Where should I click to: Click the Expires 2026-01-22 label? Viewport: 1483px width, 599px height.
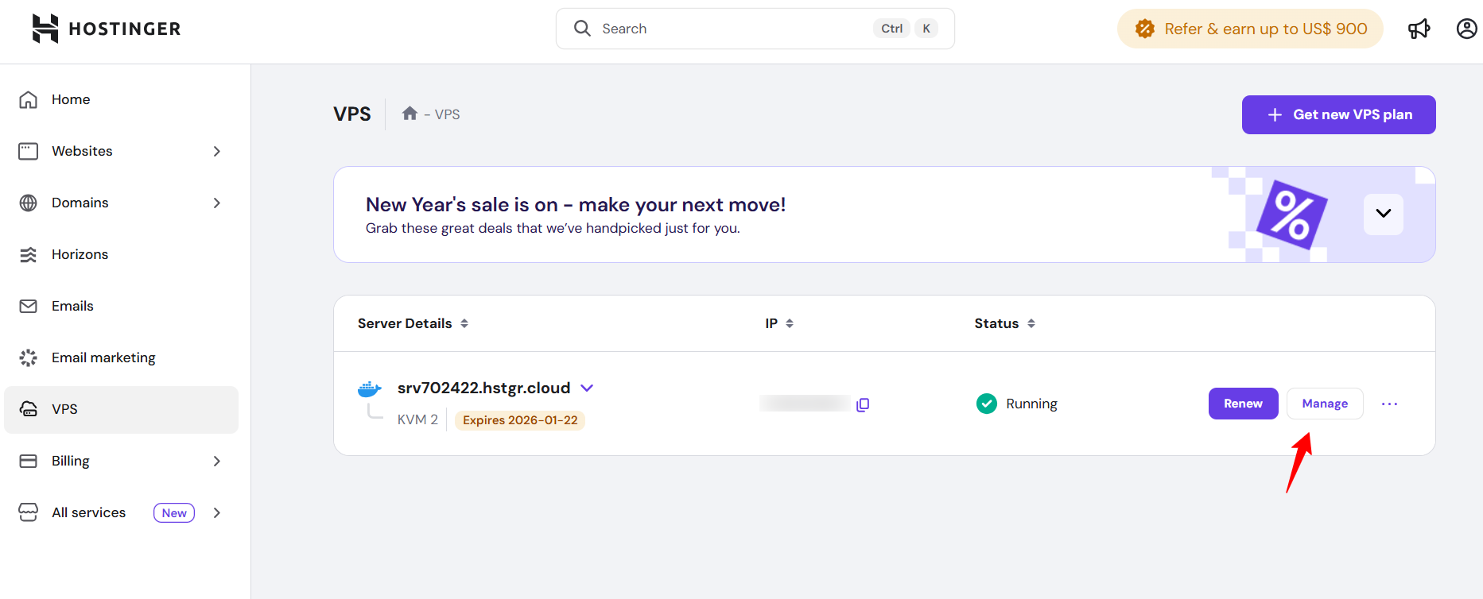520,420
